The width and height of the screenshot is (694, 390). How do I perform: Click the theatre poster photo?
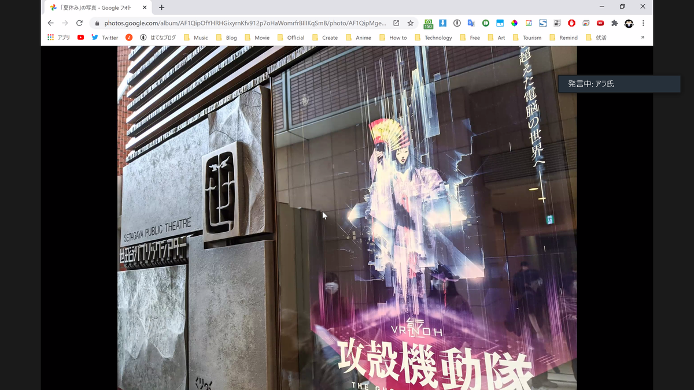coord(347,218)
